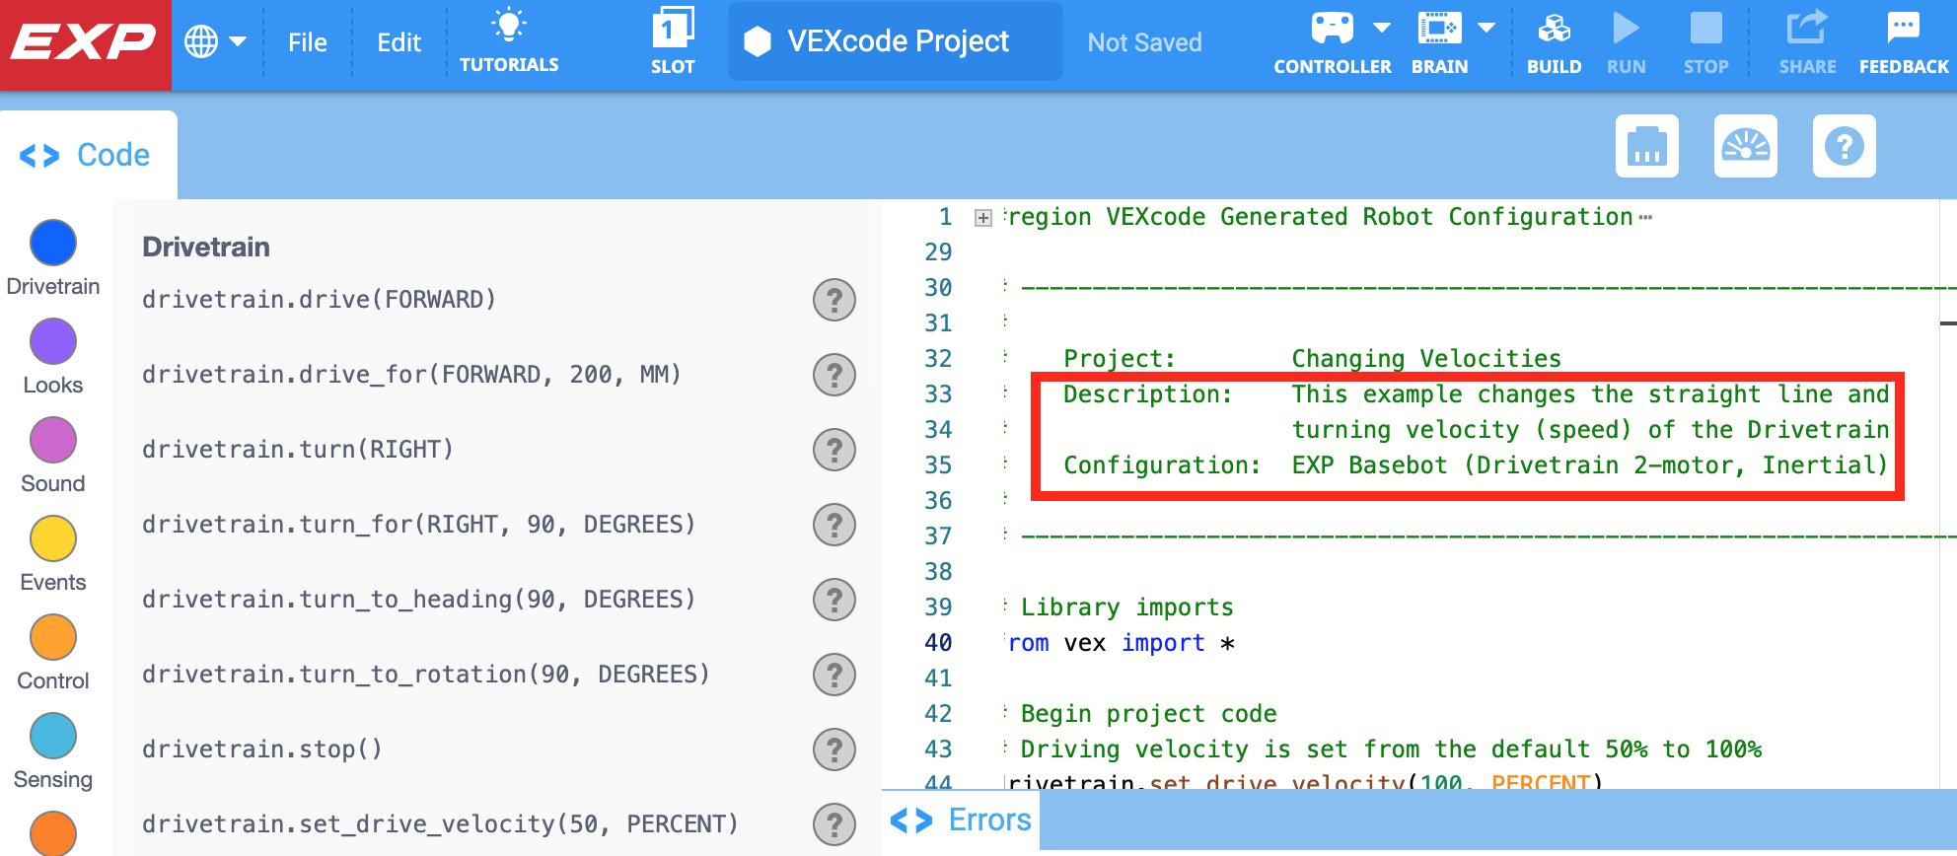
Task: Click the Slot 1 icon
Action: [x=673, y=30]
